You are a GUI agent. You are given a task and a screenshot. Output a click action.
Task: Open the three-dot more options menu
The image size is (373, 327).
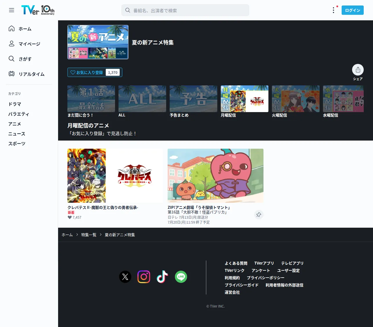point(333,10)
